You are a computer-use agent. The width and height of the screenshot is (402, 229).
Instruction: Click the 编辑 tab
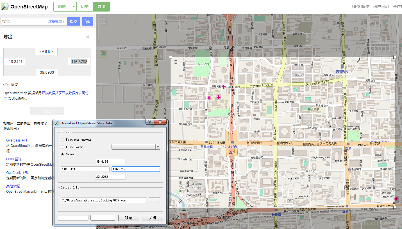click(62, 6)
